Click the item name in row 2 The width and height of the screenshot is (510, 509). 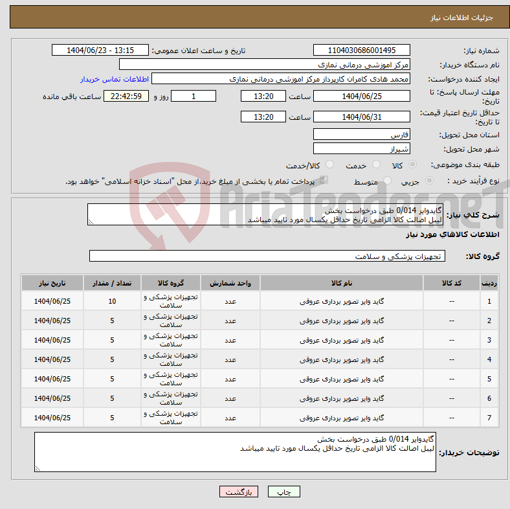click(342, 321)
